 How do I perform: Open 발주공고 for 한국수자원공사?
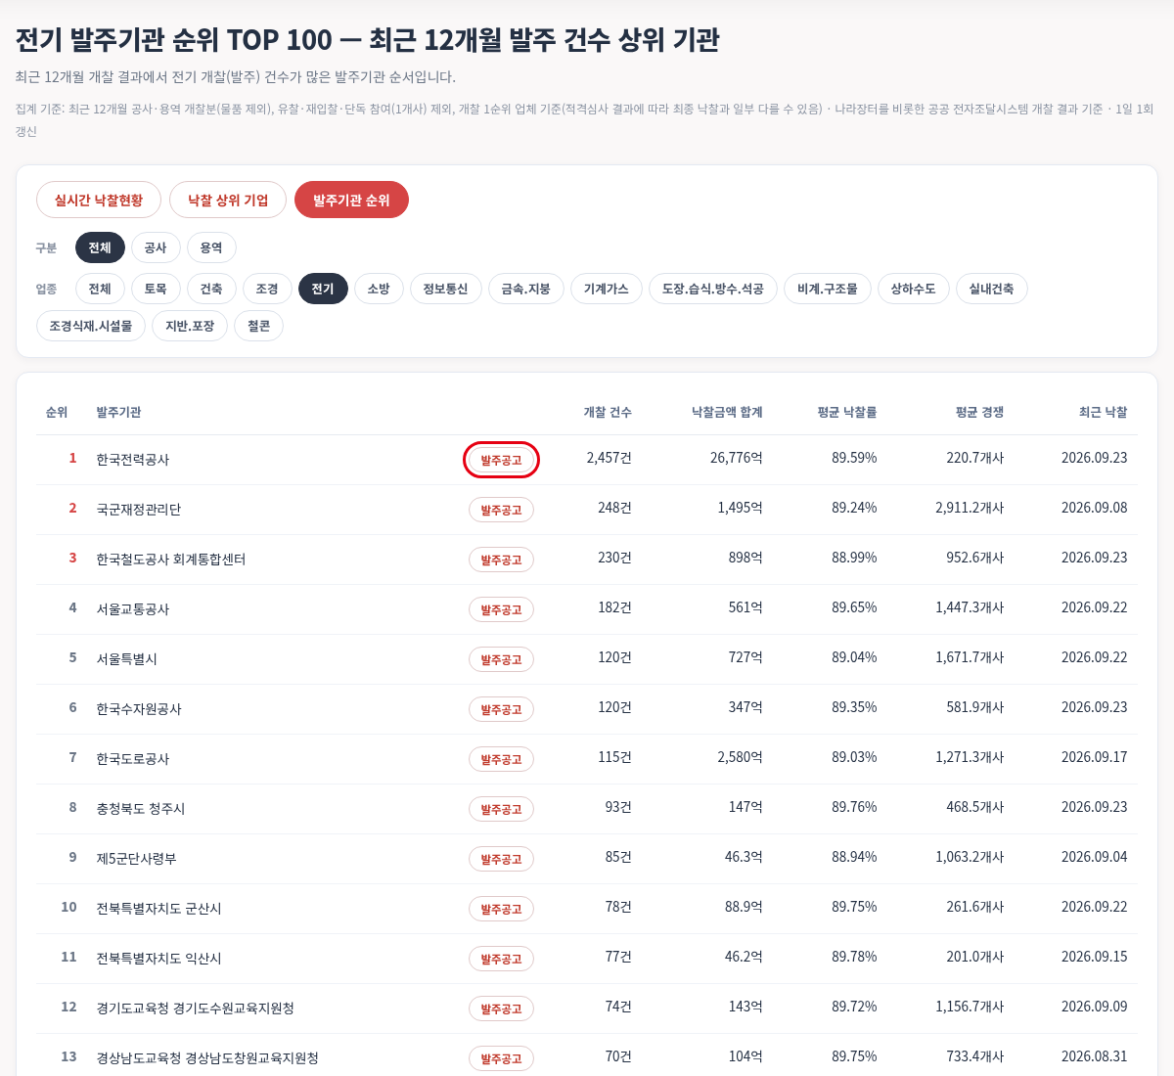pos(501,709)
